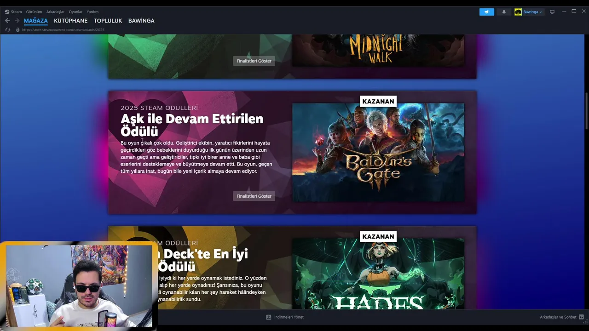
Task: Show finalists under the Midnight Walk award
Action: [254, 61]
